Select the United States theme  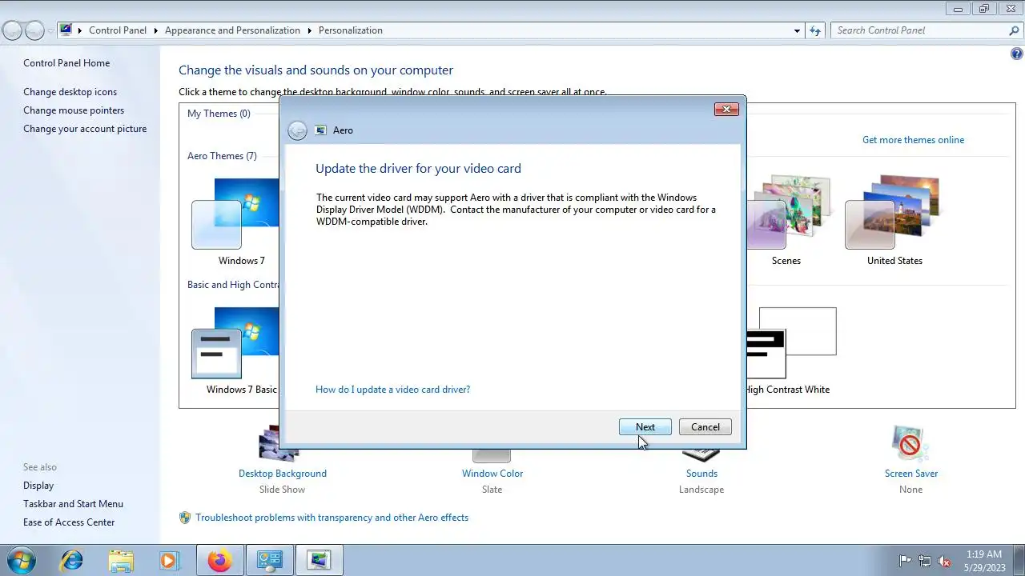point(894,221)
